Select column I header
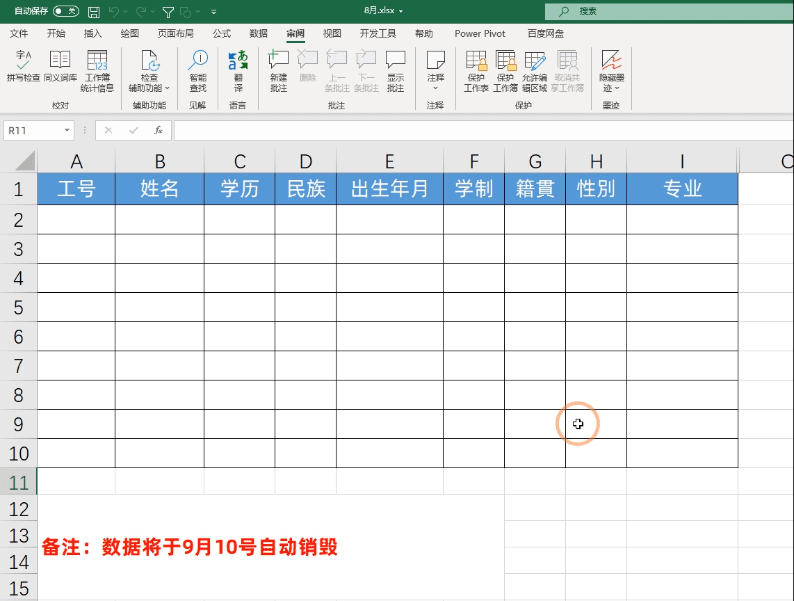 coord(683,161)
